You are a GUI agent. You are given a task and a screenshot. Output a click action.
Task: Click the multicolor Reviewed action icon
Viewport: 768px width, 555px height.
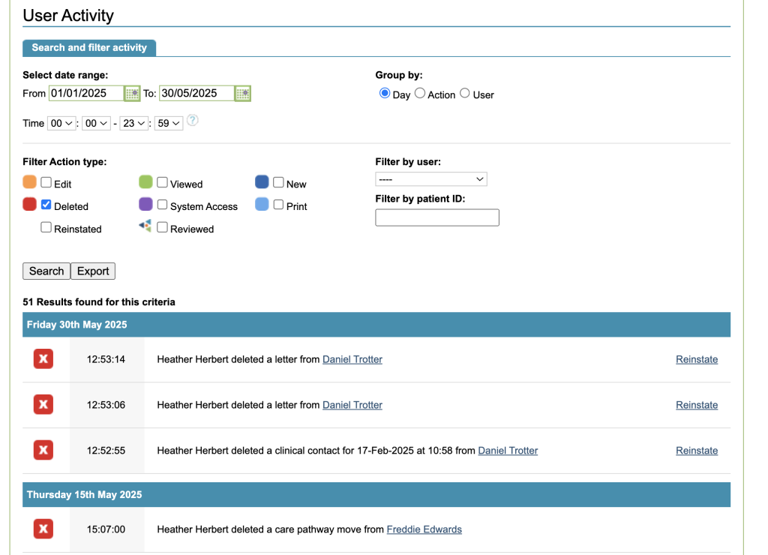point(145,226)
